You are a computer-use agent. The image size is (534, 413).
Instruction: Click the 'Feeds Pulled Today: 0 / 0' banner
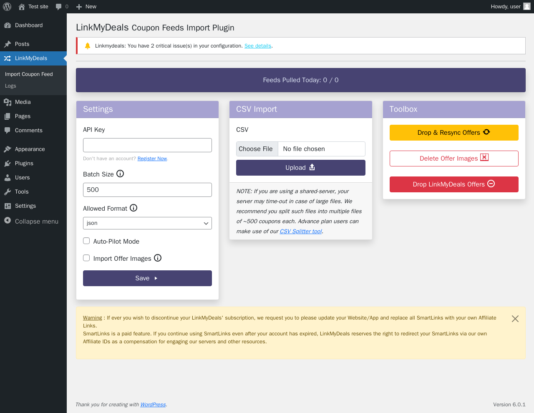[x=301, y=80]
